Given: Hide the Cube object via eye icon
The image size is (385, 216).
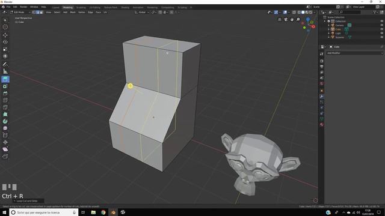Looking at the screenshot, I should coord(381,29).
